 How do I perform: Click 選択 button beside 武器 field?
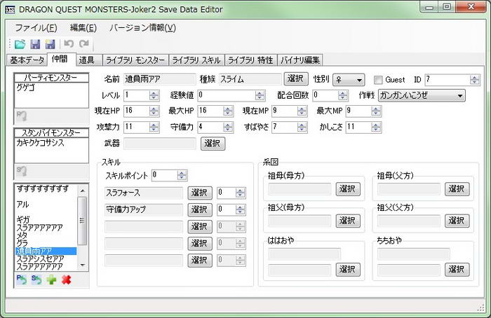pos(213,143)
